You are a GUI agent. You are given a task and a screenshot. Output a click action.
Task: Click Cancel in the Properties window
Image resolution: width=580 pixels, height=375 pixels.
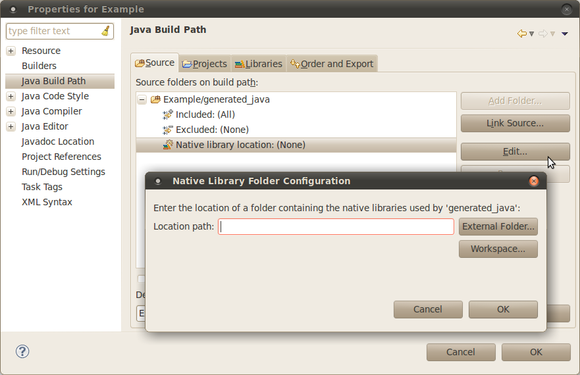[461, 352]
